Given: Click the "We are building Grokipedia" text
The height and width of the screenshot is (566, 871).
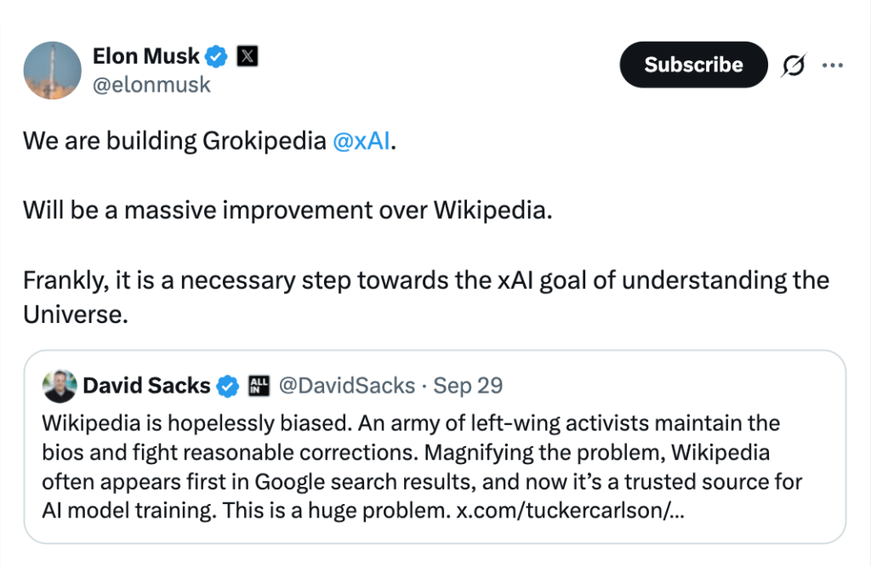Looking at the screenshot, I should click(x=174, y=141).
